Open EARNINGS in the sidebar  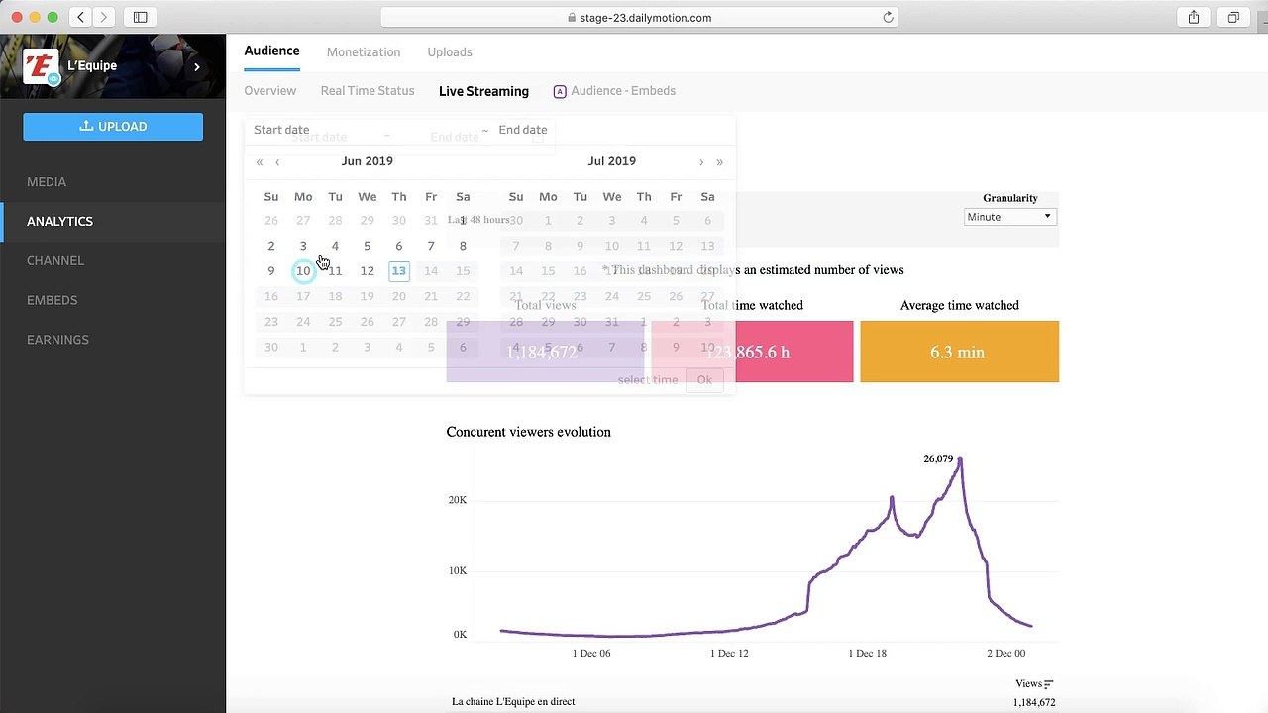[x=57, y=340]
